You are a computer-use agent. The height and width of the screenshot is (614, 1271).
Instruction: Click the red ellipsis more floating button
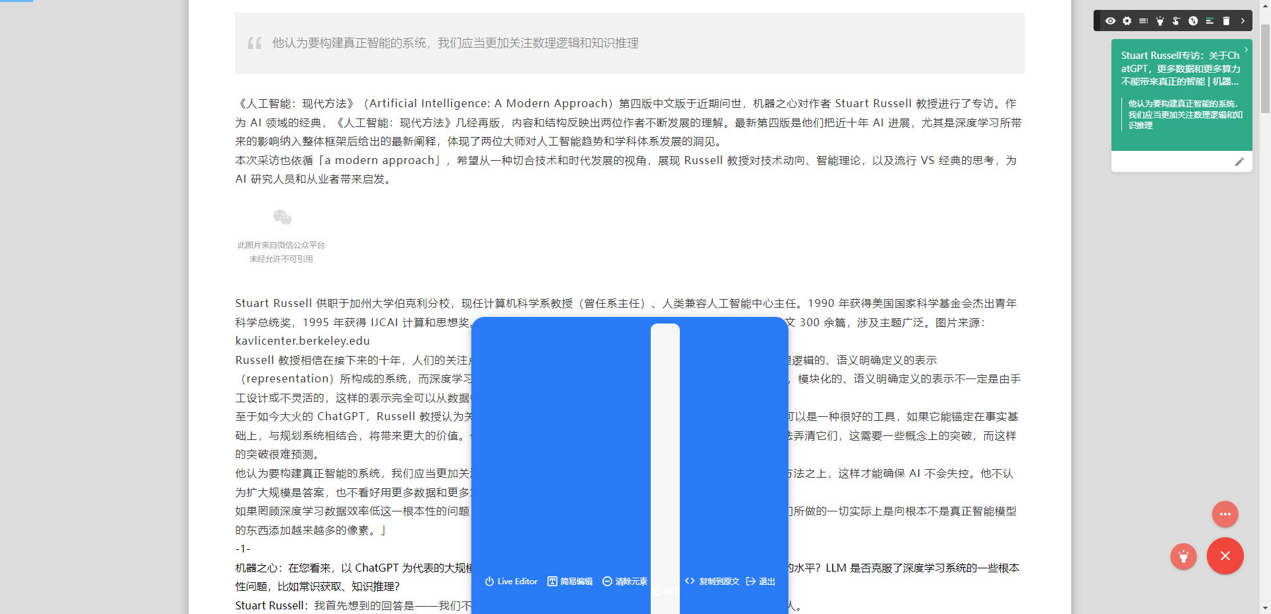[1225, 514]
